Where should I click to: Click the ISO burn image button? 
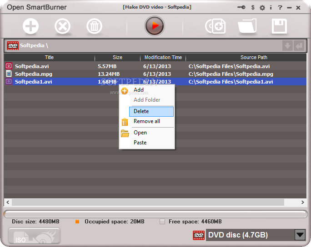coord(34,236)
